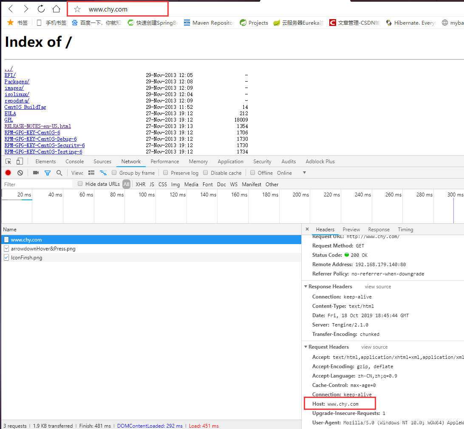Screen dimensions: 464x429
Task: Toggle capture screenshots camera icon
Action: [x=36, y=173]
